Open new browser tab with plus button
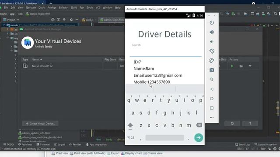The width and height of the screenshot is (280, 157). pos(51,3)
